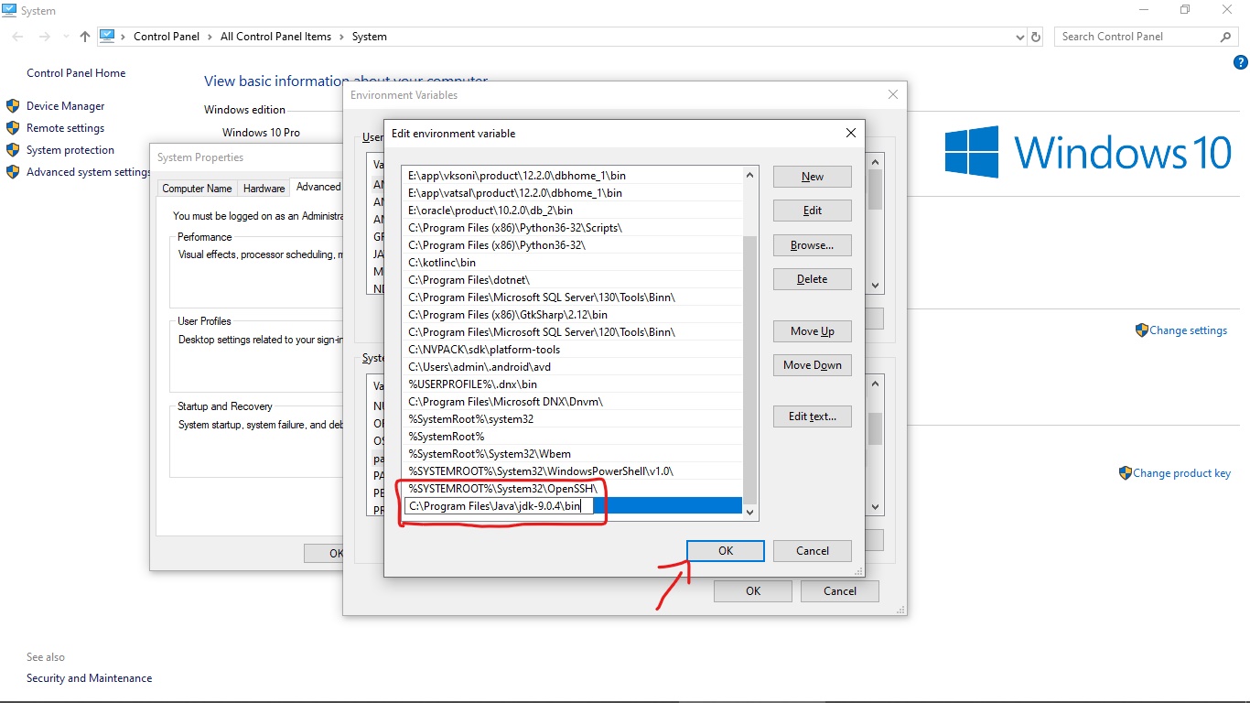The height and width of the screenshot is (703, 1250).
Task: Click Change product key link
Action: point(1181,473)
